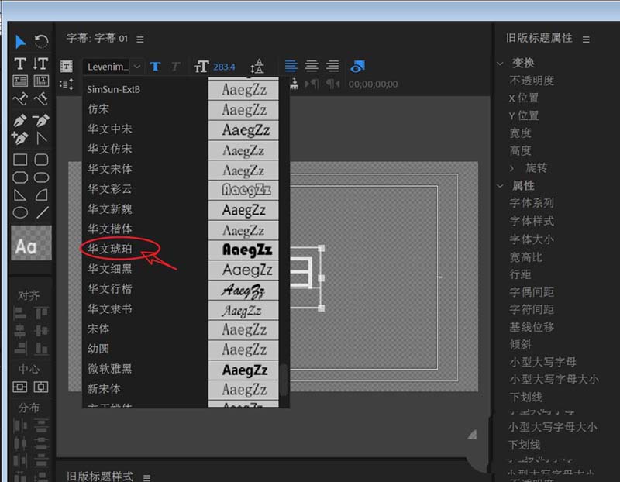
Task: Click the leading adjustment icon
Action: [257, 67]
